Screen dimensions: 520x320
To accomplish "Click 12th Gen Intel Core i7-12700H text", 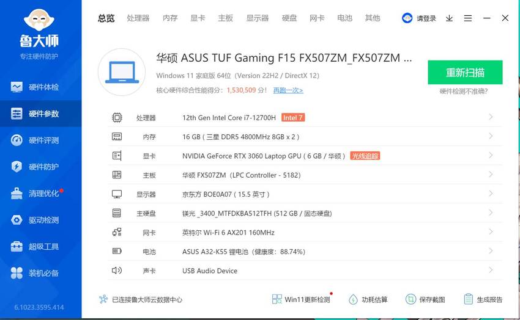I will [229, 118].
